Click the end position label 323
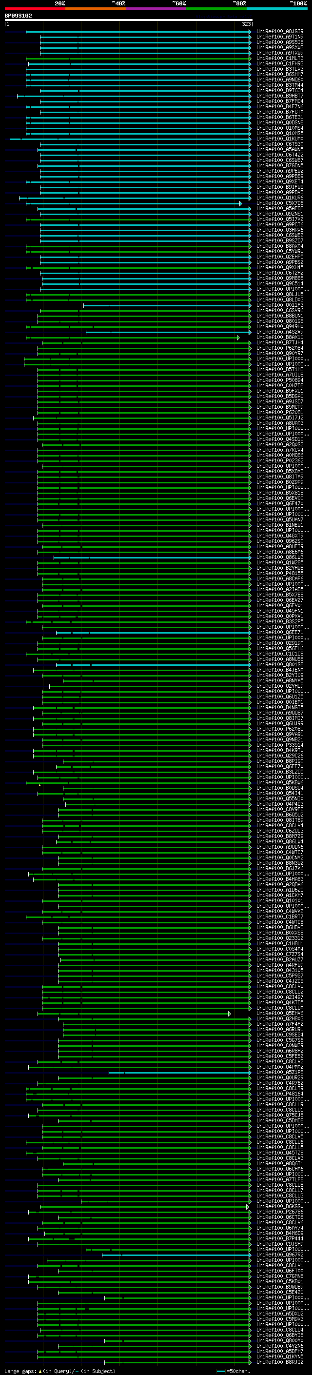Screen dimensions: 312x1375 (x=246, y=24)
